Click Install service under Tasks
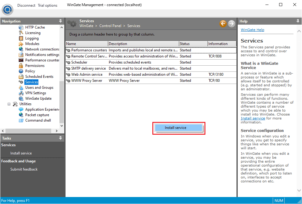Viewport: 302px width, 204px height. click(21, 153)
